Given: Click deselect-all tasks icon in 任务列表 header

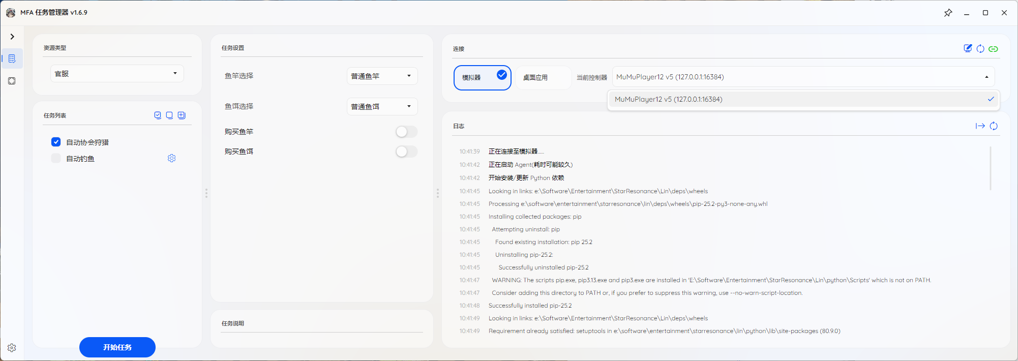Looking at the screenshot, I should click(x=169, y=115).
